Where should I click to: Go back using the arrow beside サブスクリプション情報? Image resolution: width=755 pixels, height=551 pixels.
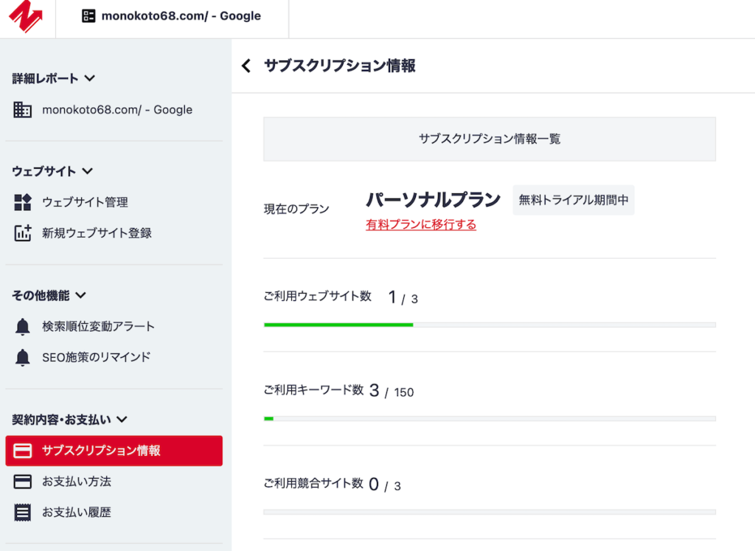coord(247,66)
